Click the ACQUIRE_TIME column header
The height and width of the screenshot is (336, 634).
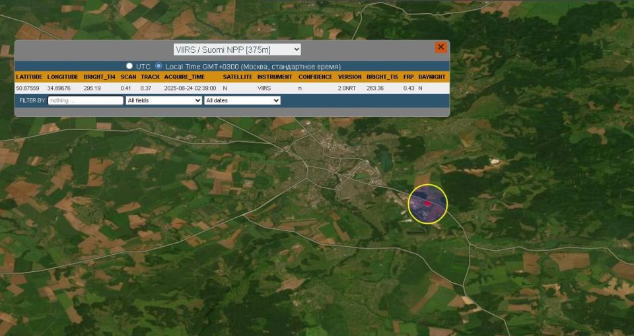[184, 77]
